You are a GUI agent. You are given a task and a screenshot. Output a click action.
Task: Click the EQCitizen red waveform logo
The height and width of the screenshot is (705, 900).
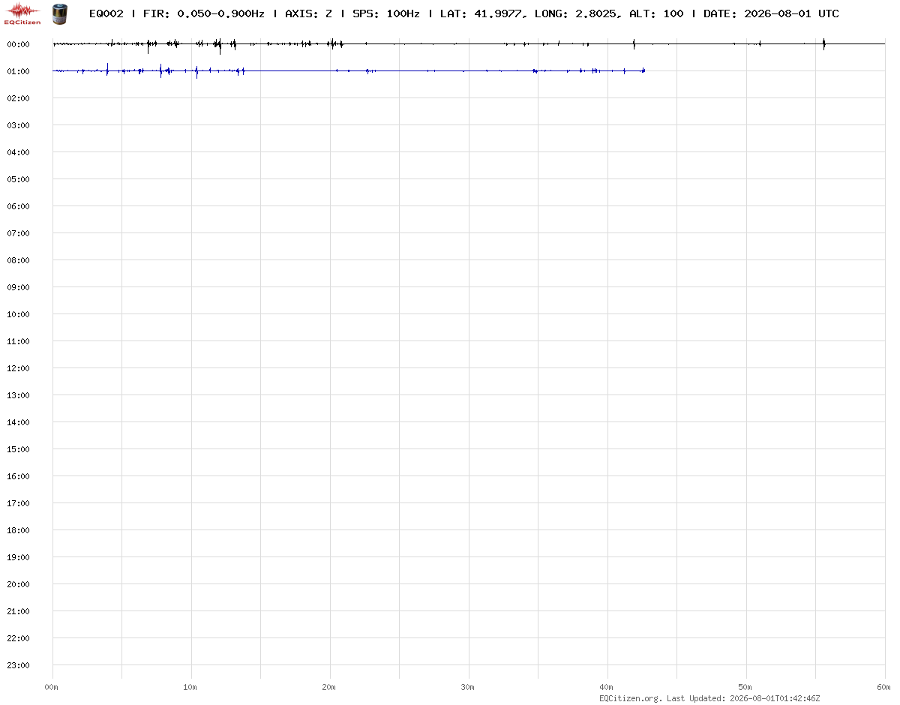22,13
